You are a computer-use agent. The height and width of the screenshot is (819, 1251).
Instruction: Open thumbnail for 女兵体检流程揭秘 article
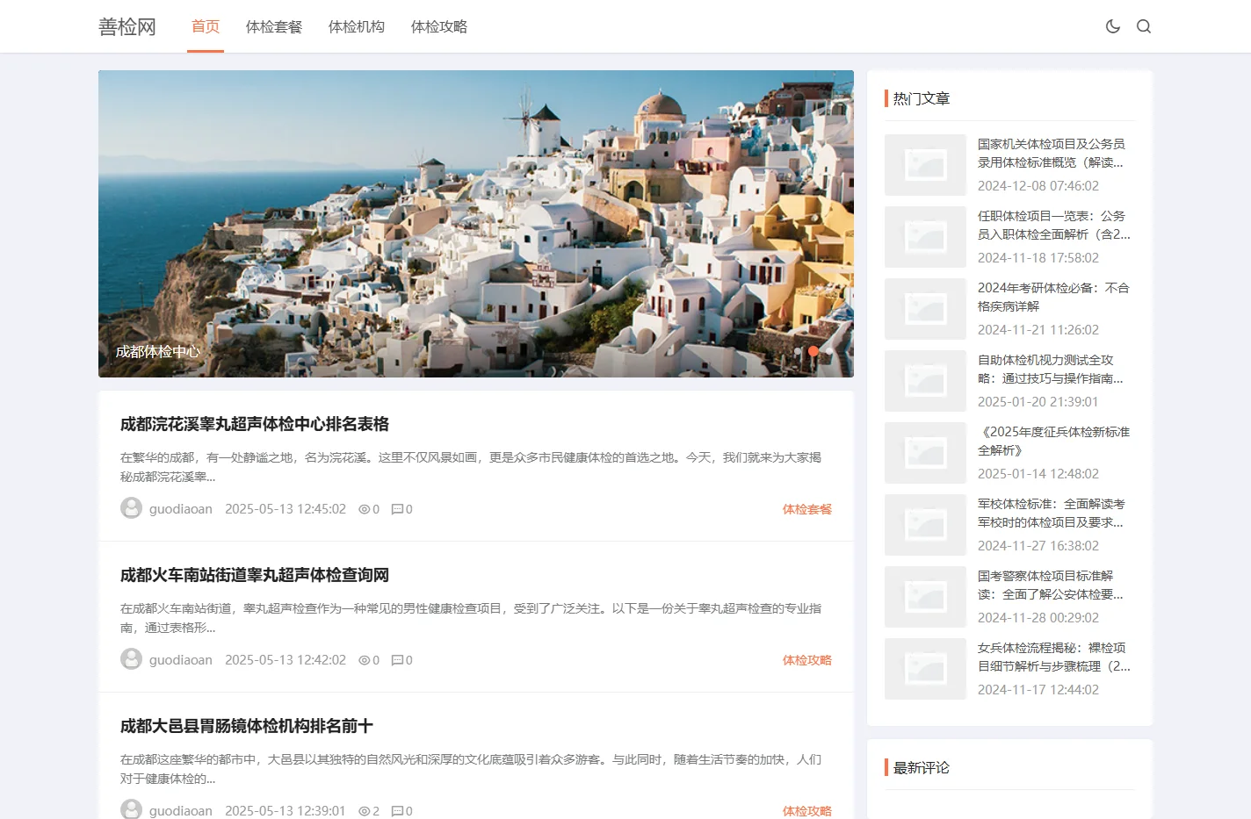925,669
